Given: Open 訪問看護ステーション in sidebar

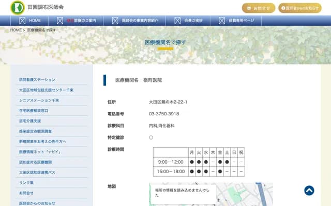Looking at the screenshot, I should click(37, 80).
